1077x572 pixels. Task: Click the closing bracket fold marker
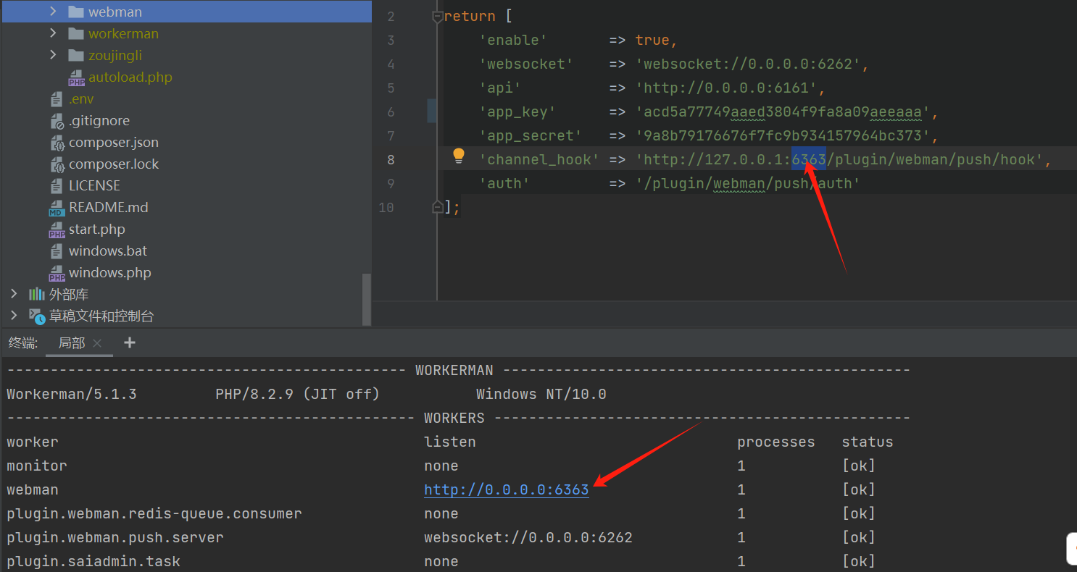point(437,207)
